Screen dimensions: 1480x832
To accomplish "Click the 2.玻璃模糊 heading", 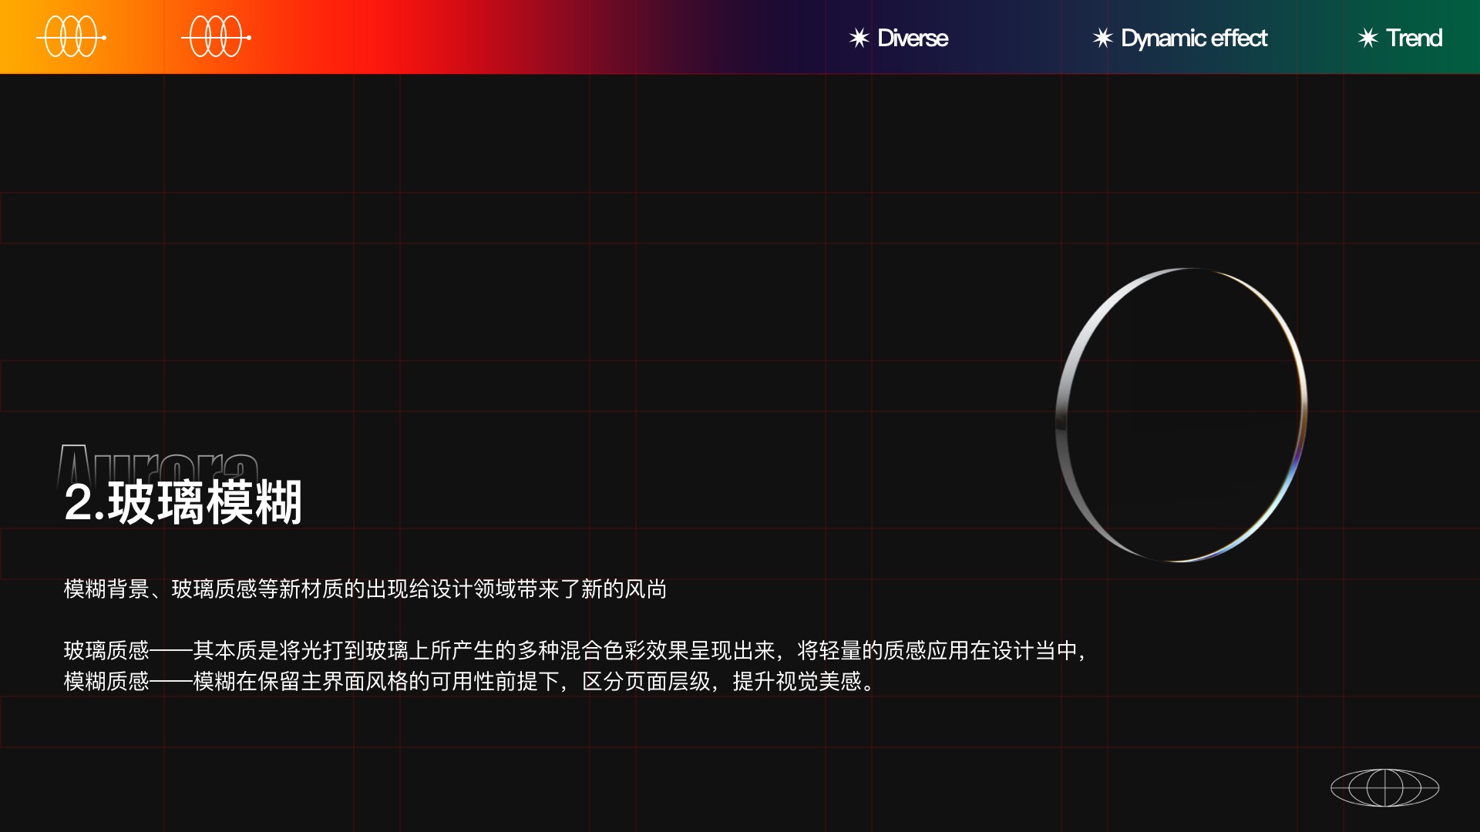I will 183,502.
